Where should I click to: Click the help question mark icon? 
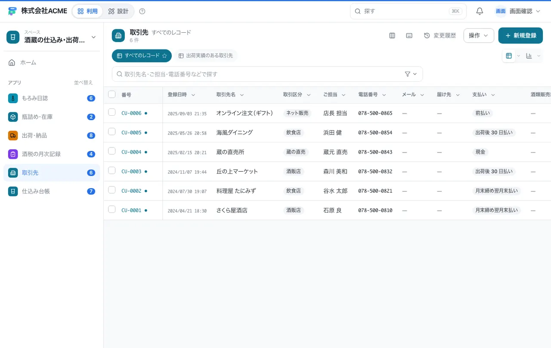pyautogui.click(x=142, y=11)
